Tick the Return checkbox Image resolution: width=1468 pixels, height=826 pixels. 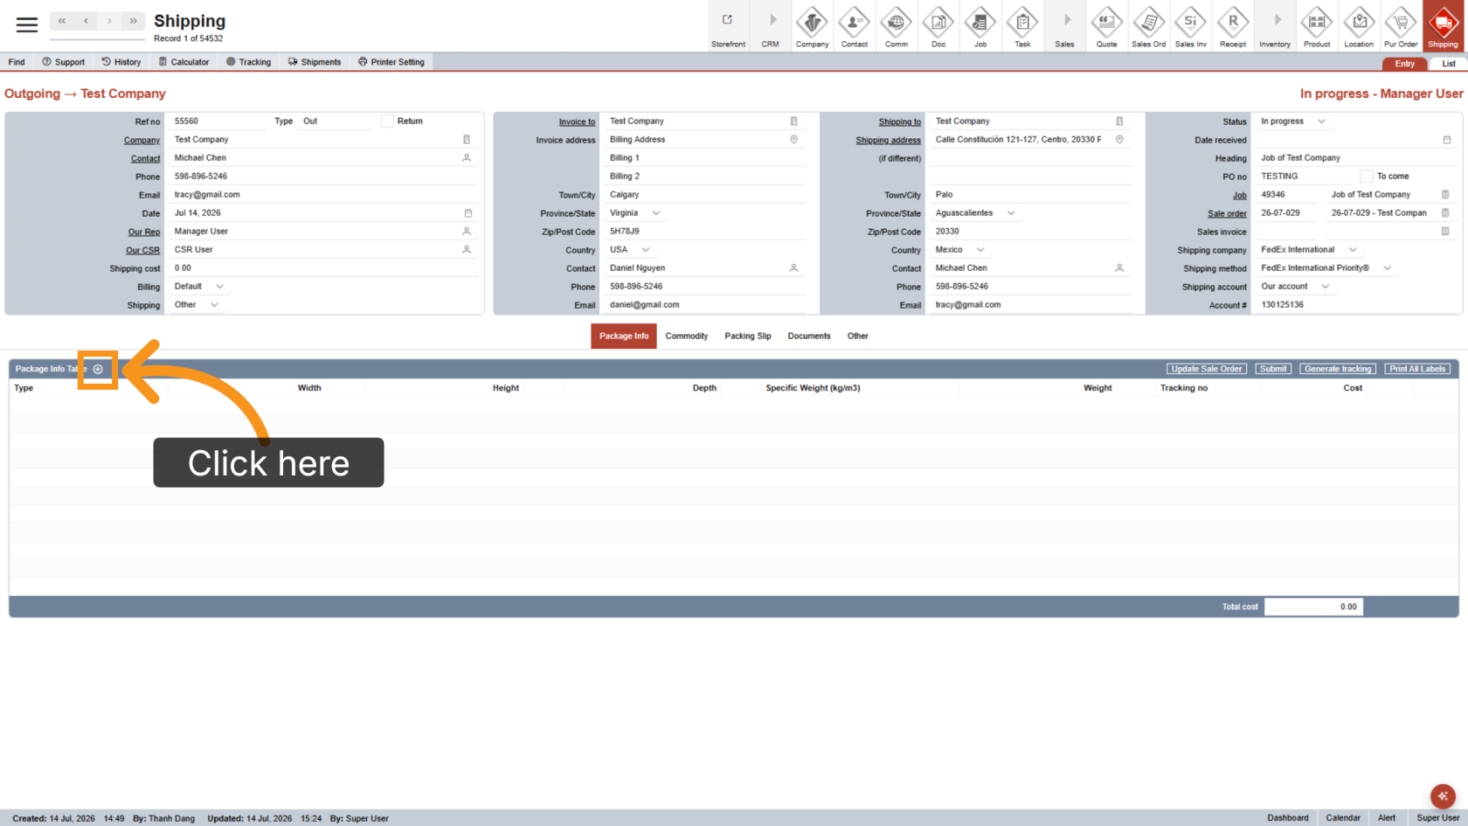coord(387,121)
